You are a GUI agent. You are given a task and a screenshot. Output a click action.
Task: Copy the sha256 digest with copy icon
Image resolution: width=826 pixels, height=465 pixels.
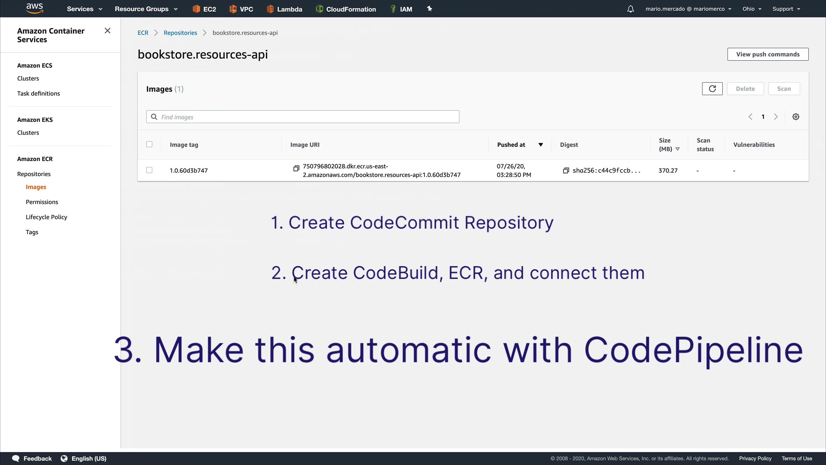coord(566,170)
